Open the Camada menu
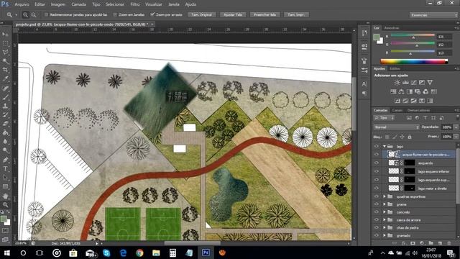Image resolution: width=460 pixels, height=259 pixels. click(78, 4)
